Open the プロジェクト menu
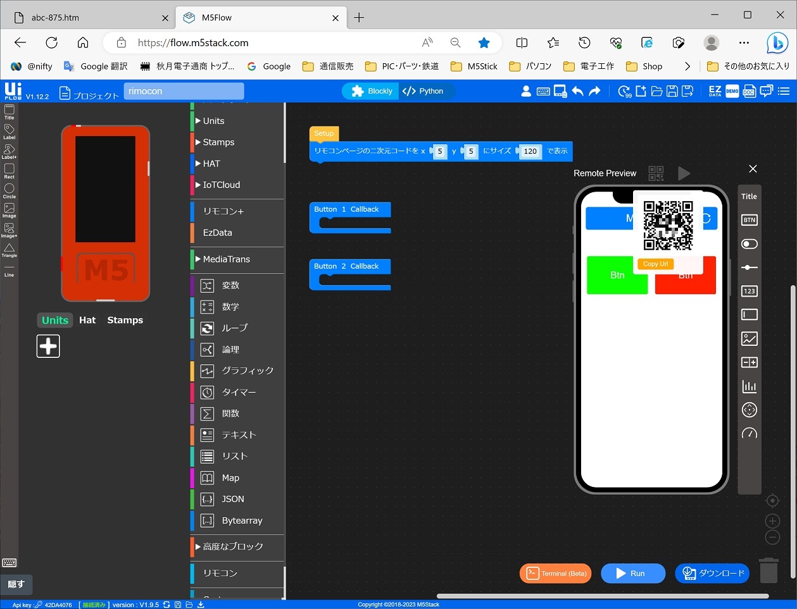The width and height of the screenshot is (797, 609). (89, 94)
